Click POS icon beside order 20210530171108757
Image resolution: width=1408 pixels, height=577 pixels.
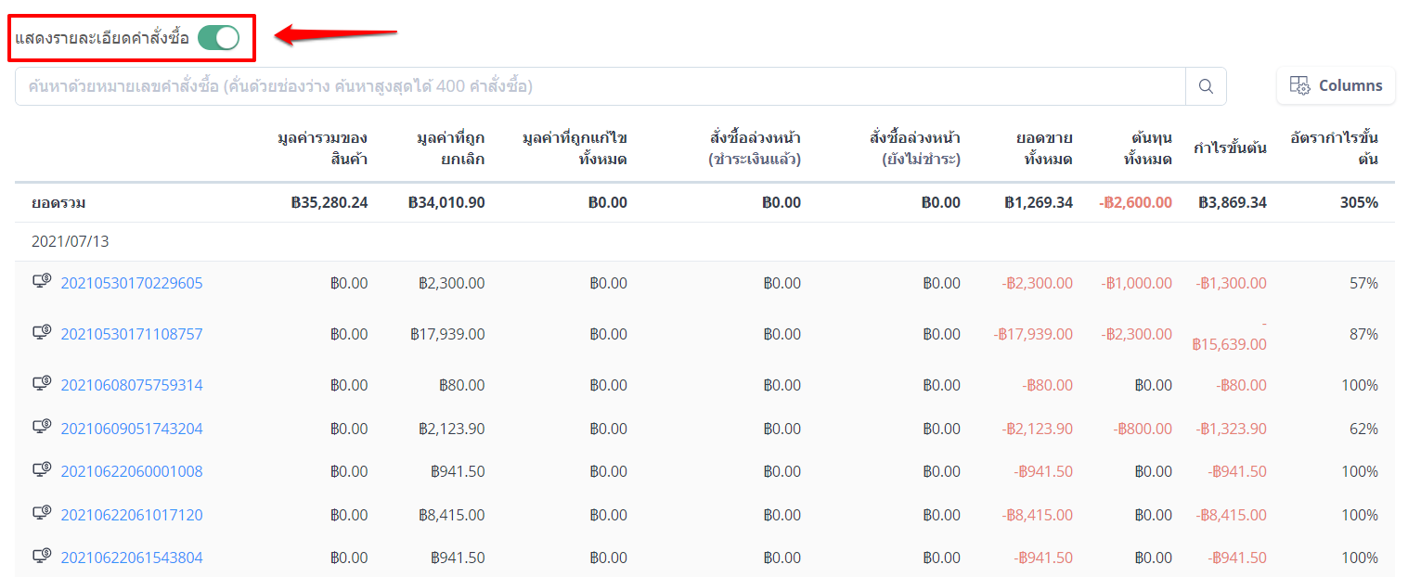pos(42,333)
